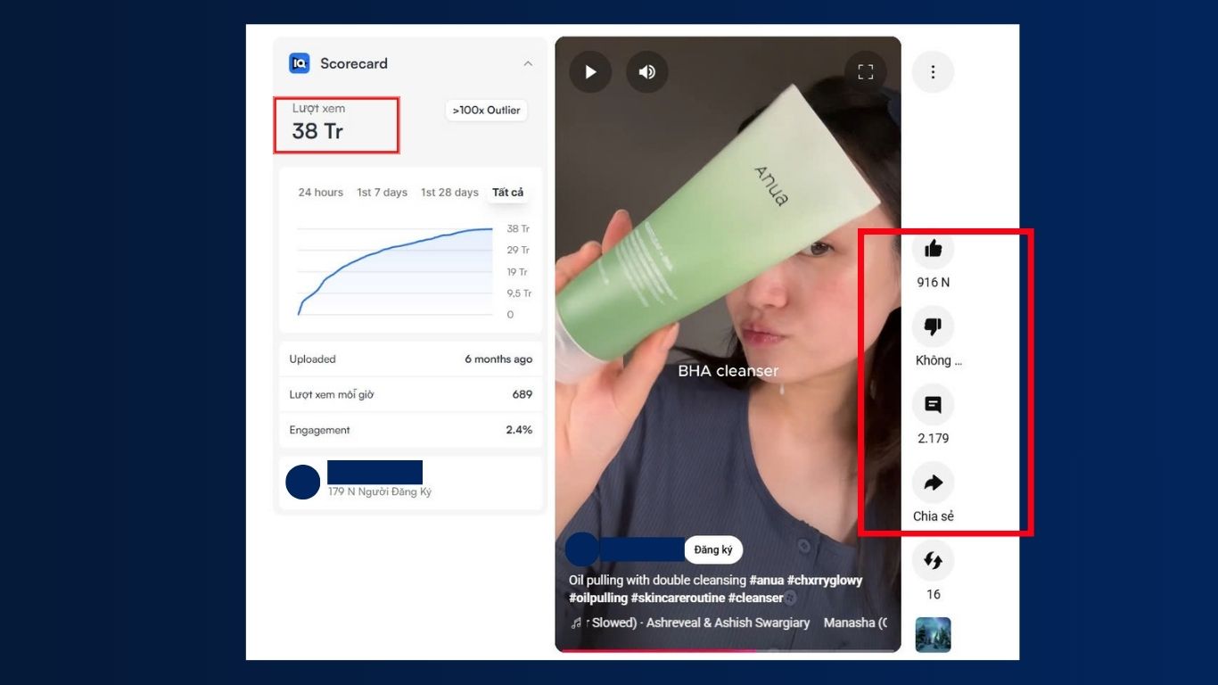The image size is (1218, 685).
Task: Collapse the Scorecard panel chevron
Action: tap(528, 63)
